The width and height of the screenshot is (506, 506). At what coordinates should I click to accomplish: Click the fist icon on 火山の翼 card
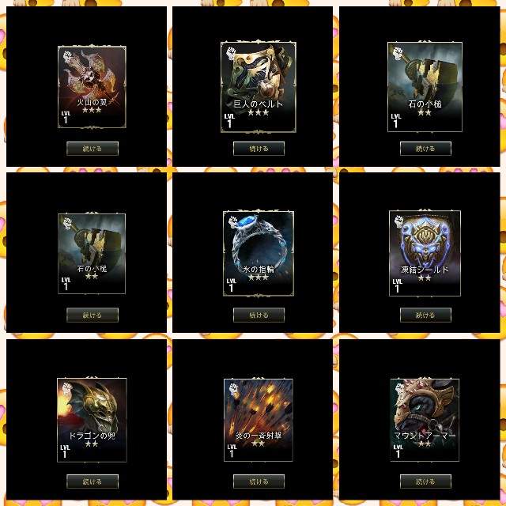[x=67, y=57]
